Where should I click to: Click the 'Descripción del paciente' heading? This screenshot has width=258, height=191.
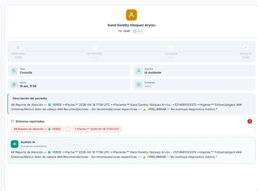tap(30, 98)
